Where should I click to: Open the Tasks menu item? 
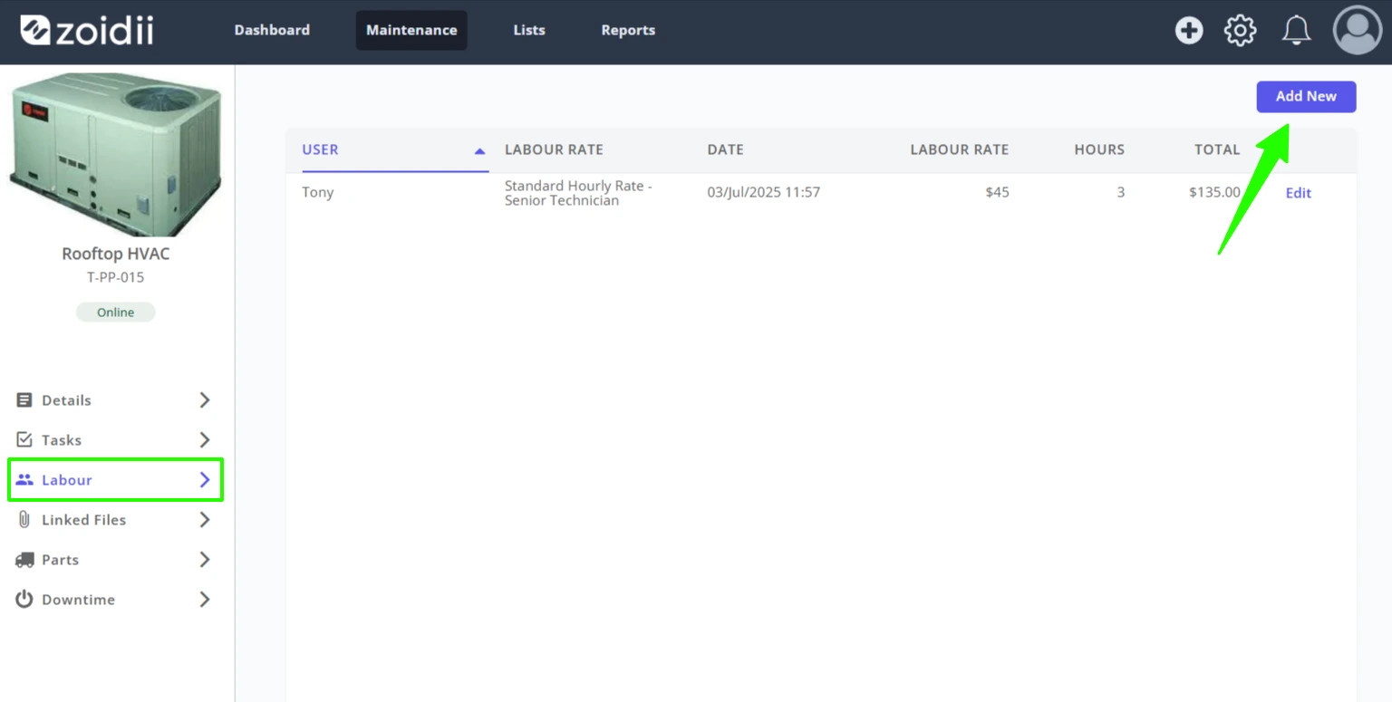point(115,440)
